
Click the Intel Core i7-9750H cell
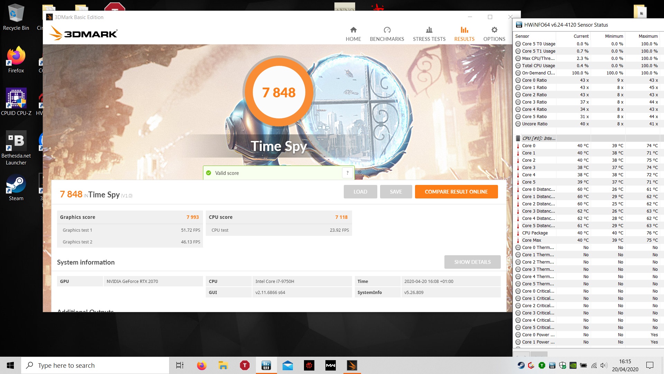click(302, 281)
